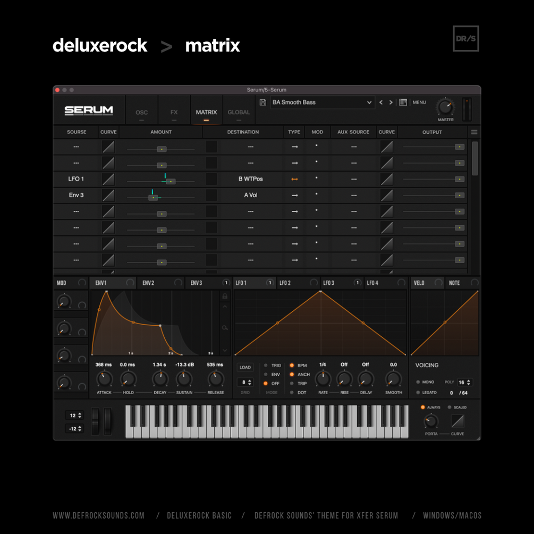Select the NOTE tab
The image size is (534, 534).
[462, 283]
